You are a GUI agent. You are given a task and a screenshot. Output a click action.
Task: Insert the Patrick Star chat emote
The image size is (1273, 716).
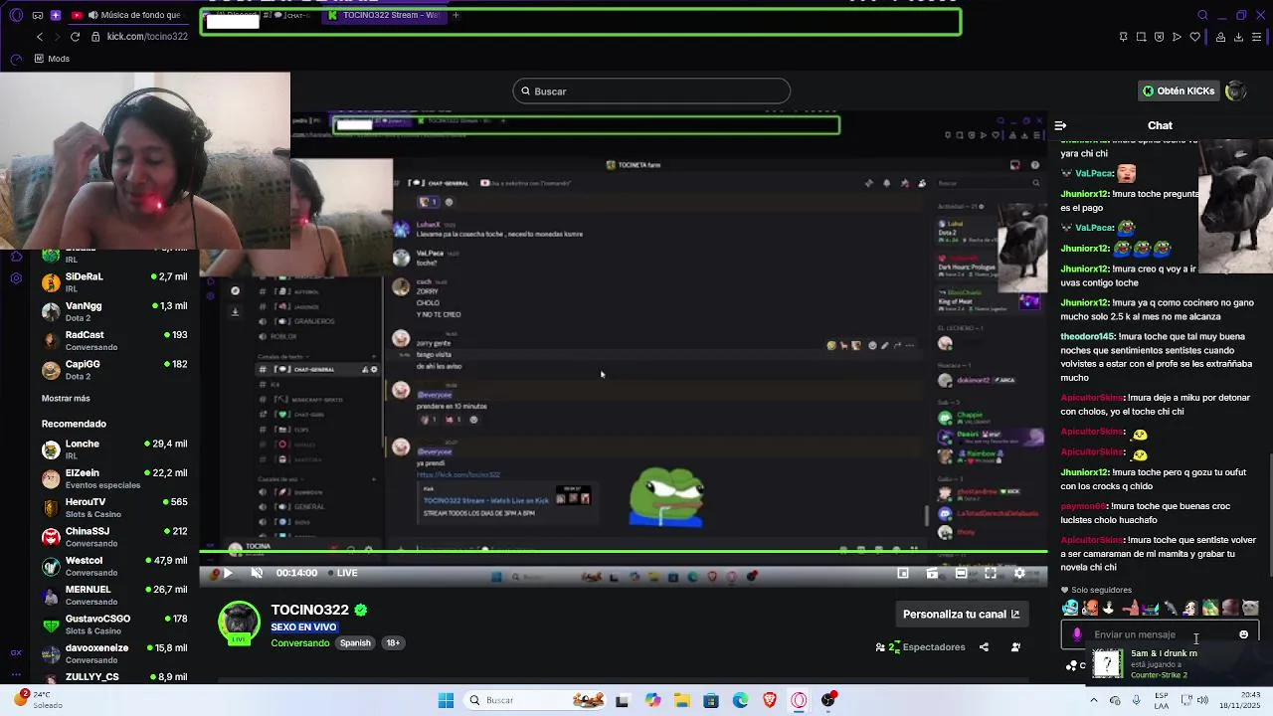pos(1130,608)
